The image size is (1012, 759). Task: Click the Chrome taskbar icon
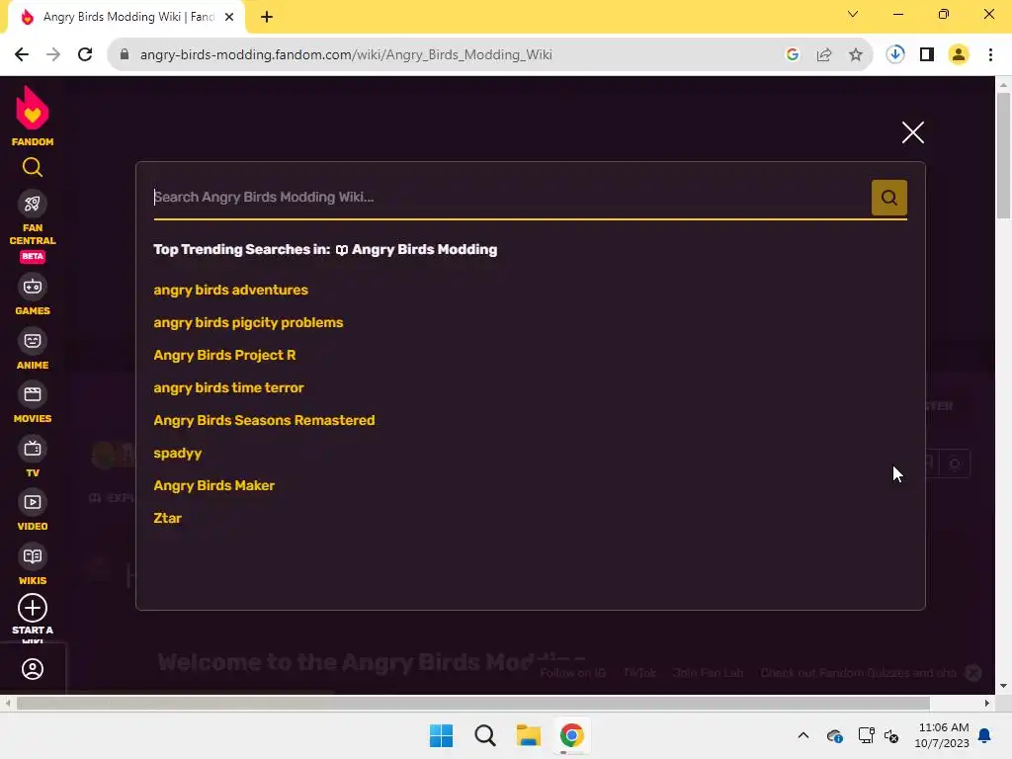click(571, 735)
